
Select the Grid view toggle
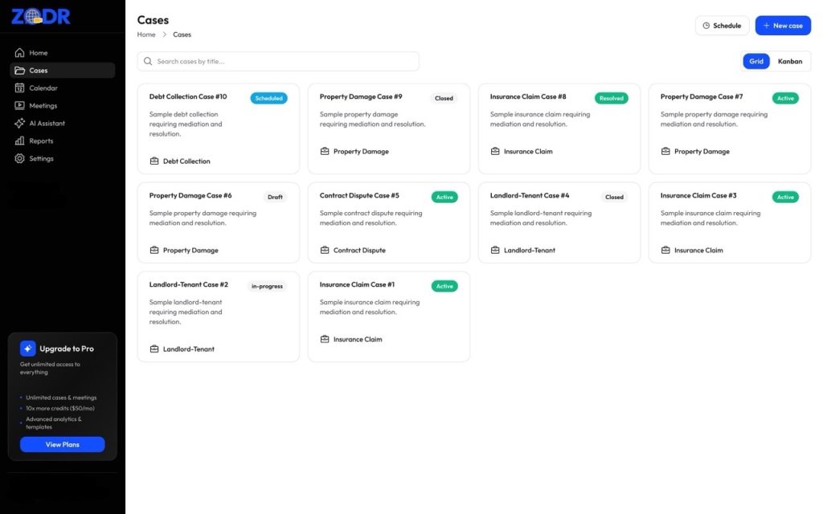click(x=756, y=61)
